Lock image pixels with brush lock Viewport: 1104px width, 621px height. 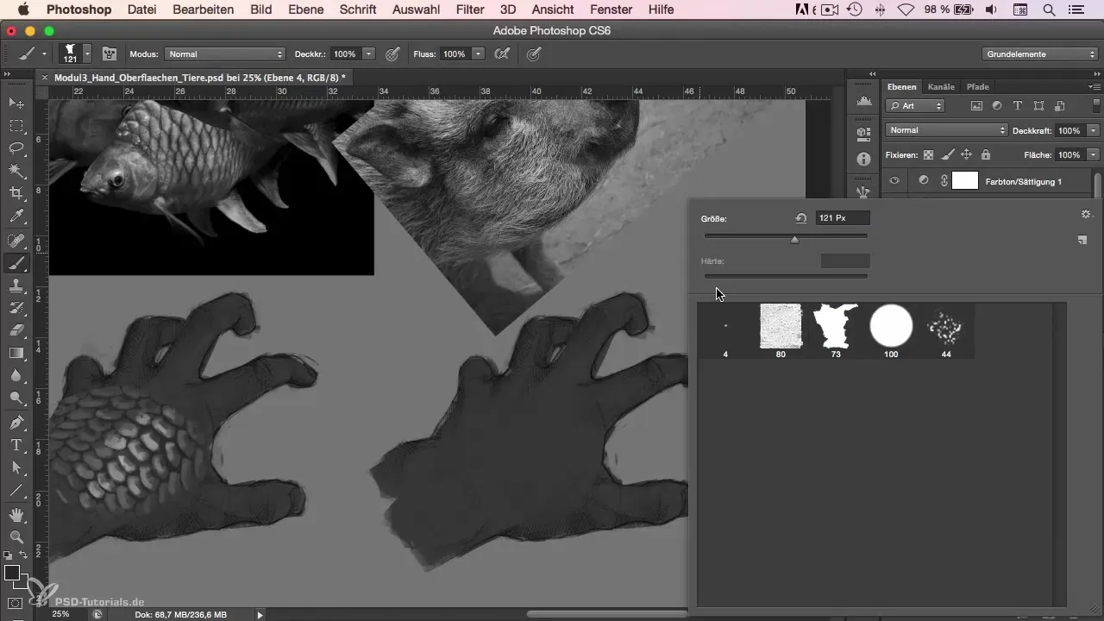(947, 155)
